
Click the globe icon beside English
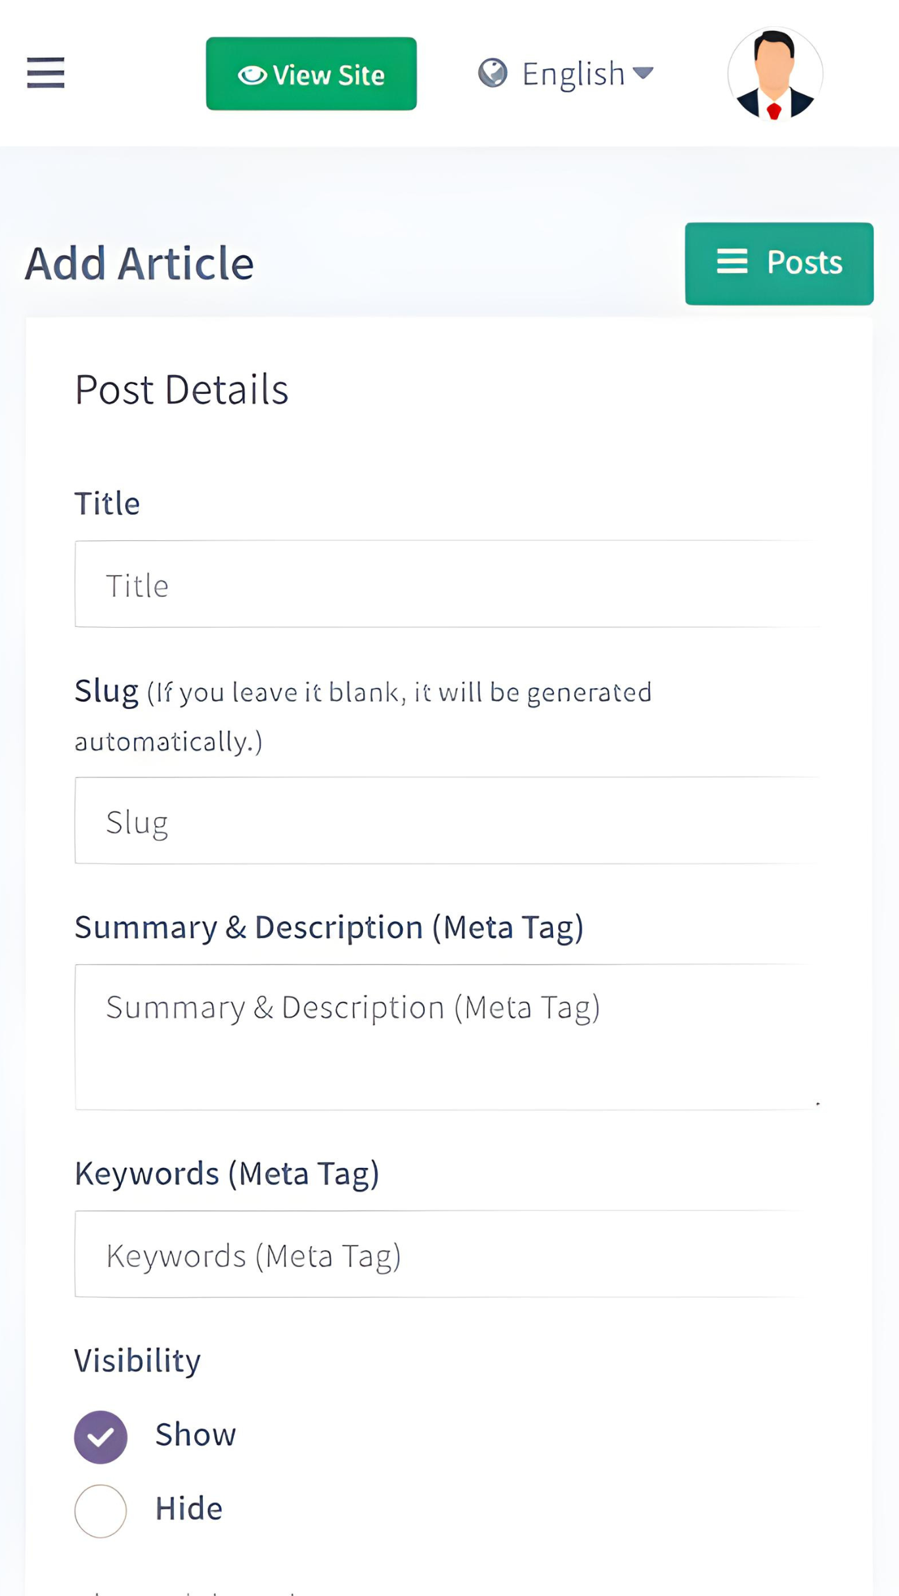(493, 73)
